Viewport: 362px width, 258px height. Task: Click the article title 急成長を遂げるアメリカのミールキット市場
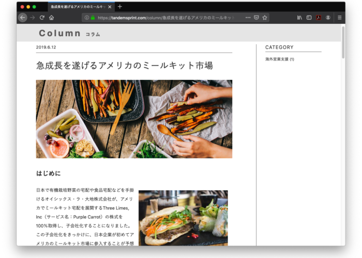point(124,66)
